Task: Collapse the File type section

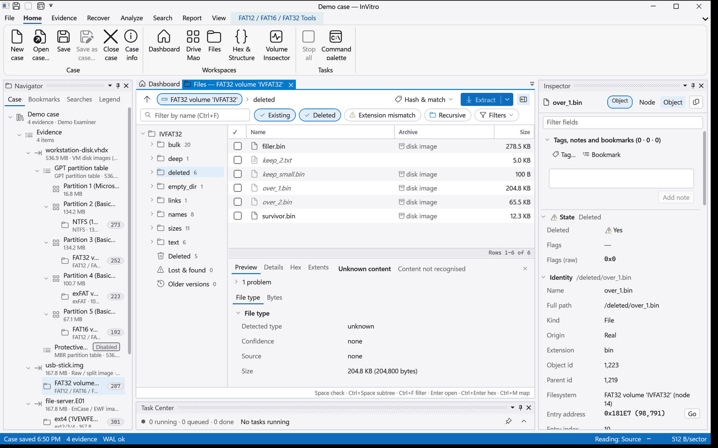Action: [x=238, y=313]
